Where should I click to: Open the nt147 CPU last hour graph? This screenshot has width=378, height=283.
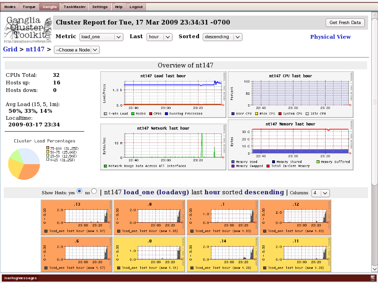tap(291, 94)
